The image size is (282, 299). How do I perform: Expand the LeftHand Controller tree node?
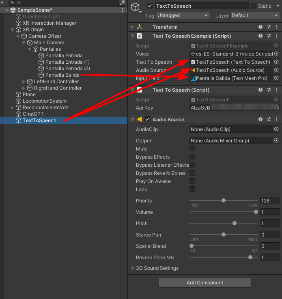24,82
